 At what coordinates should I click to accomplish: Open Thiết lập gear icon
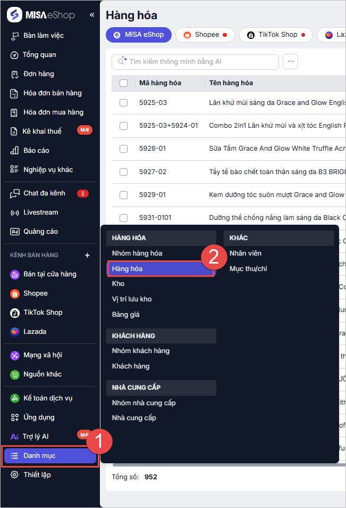(14, 475)
